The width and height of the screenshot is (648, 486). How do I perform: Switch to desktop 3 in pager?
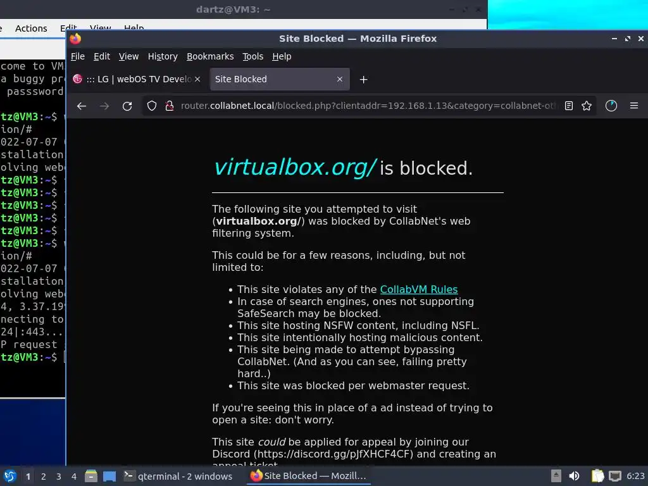[59, 477]
